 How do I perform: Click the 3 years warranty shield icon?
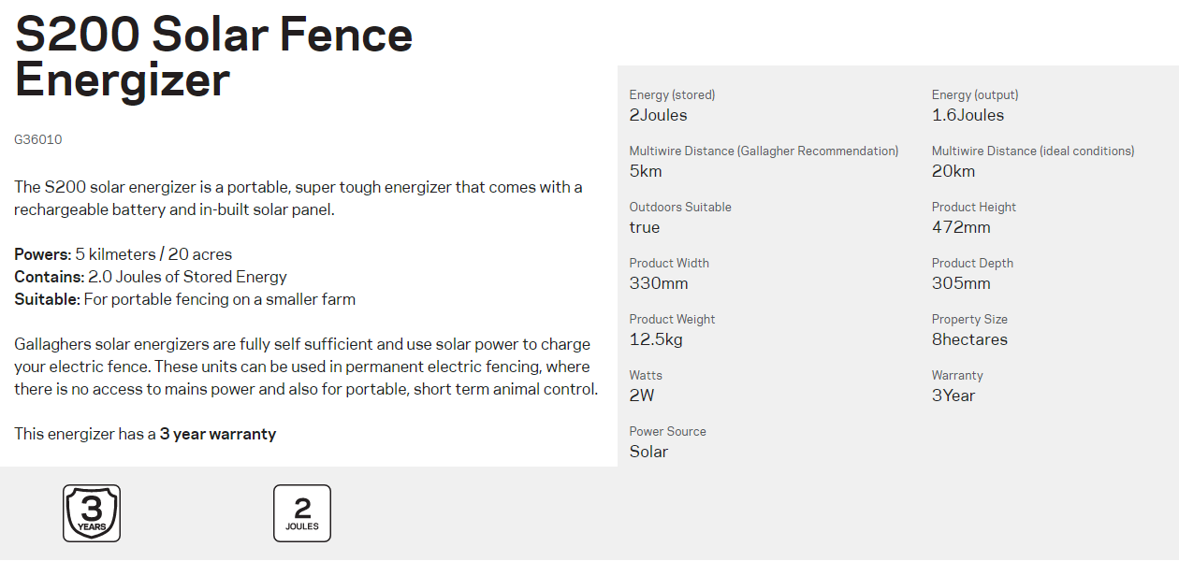[92, 513]
